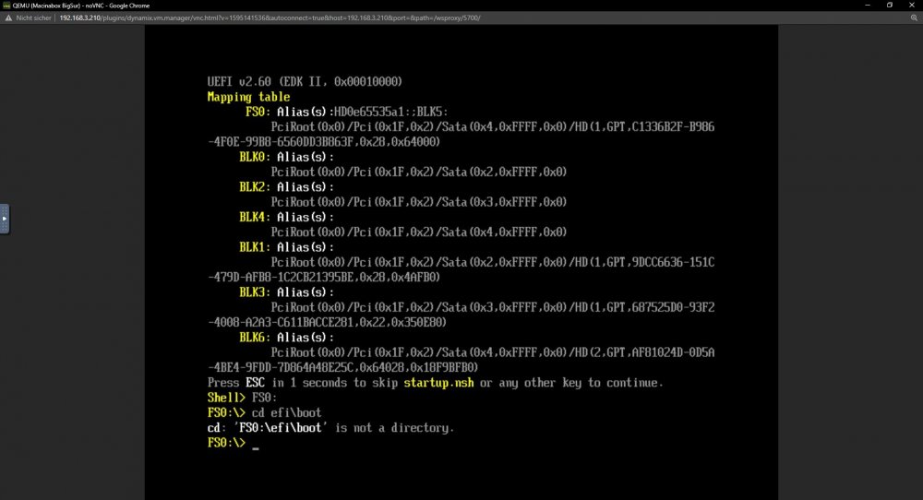Open the noVNC control bar handle
Screen dimensions: 923x500
point(4,219)
